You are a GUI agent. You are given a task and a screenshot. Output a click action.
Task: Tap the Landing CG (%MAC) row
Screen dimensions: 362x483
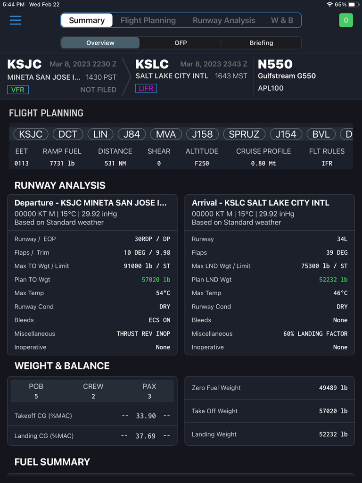[92, 436]
